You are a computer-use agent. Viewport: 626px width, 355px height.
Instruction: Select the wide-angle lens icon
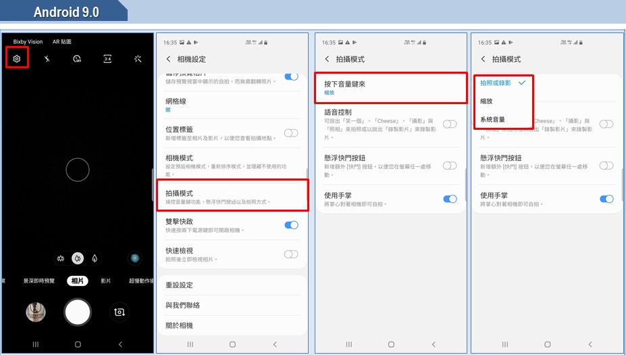pyautogui.click(x=61, y=258)
